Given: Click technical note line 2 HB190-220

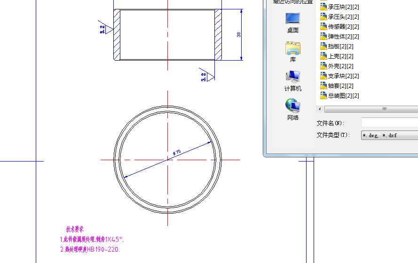Looking at the screenshot, I should point(90,249).
